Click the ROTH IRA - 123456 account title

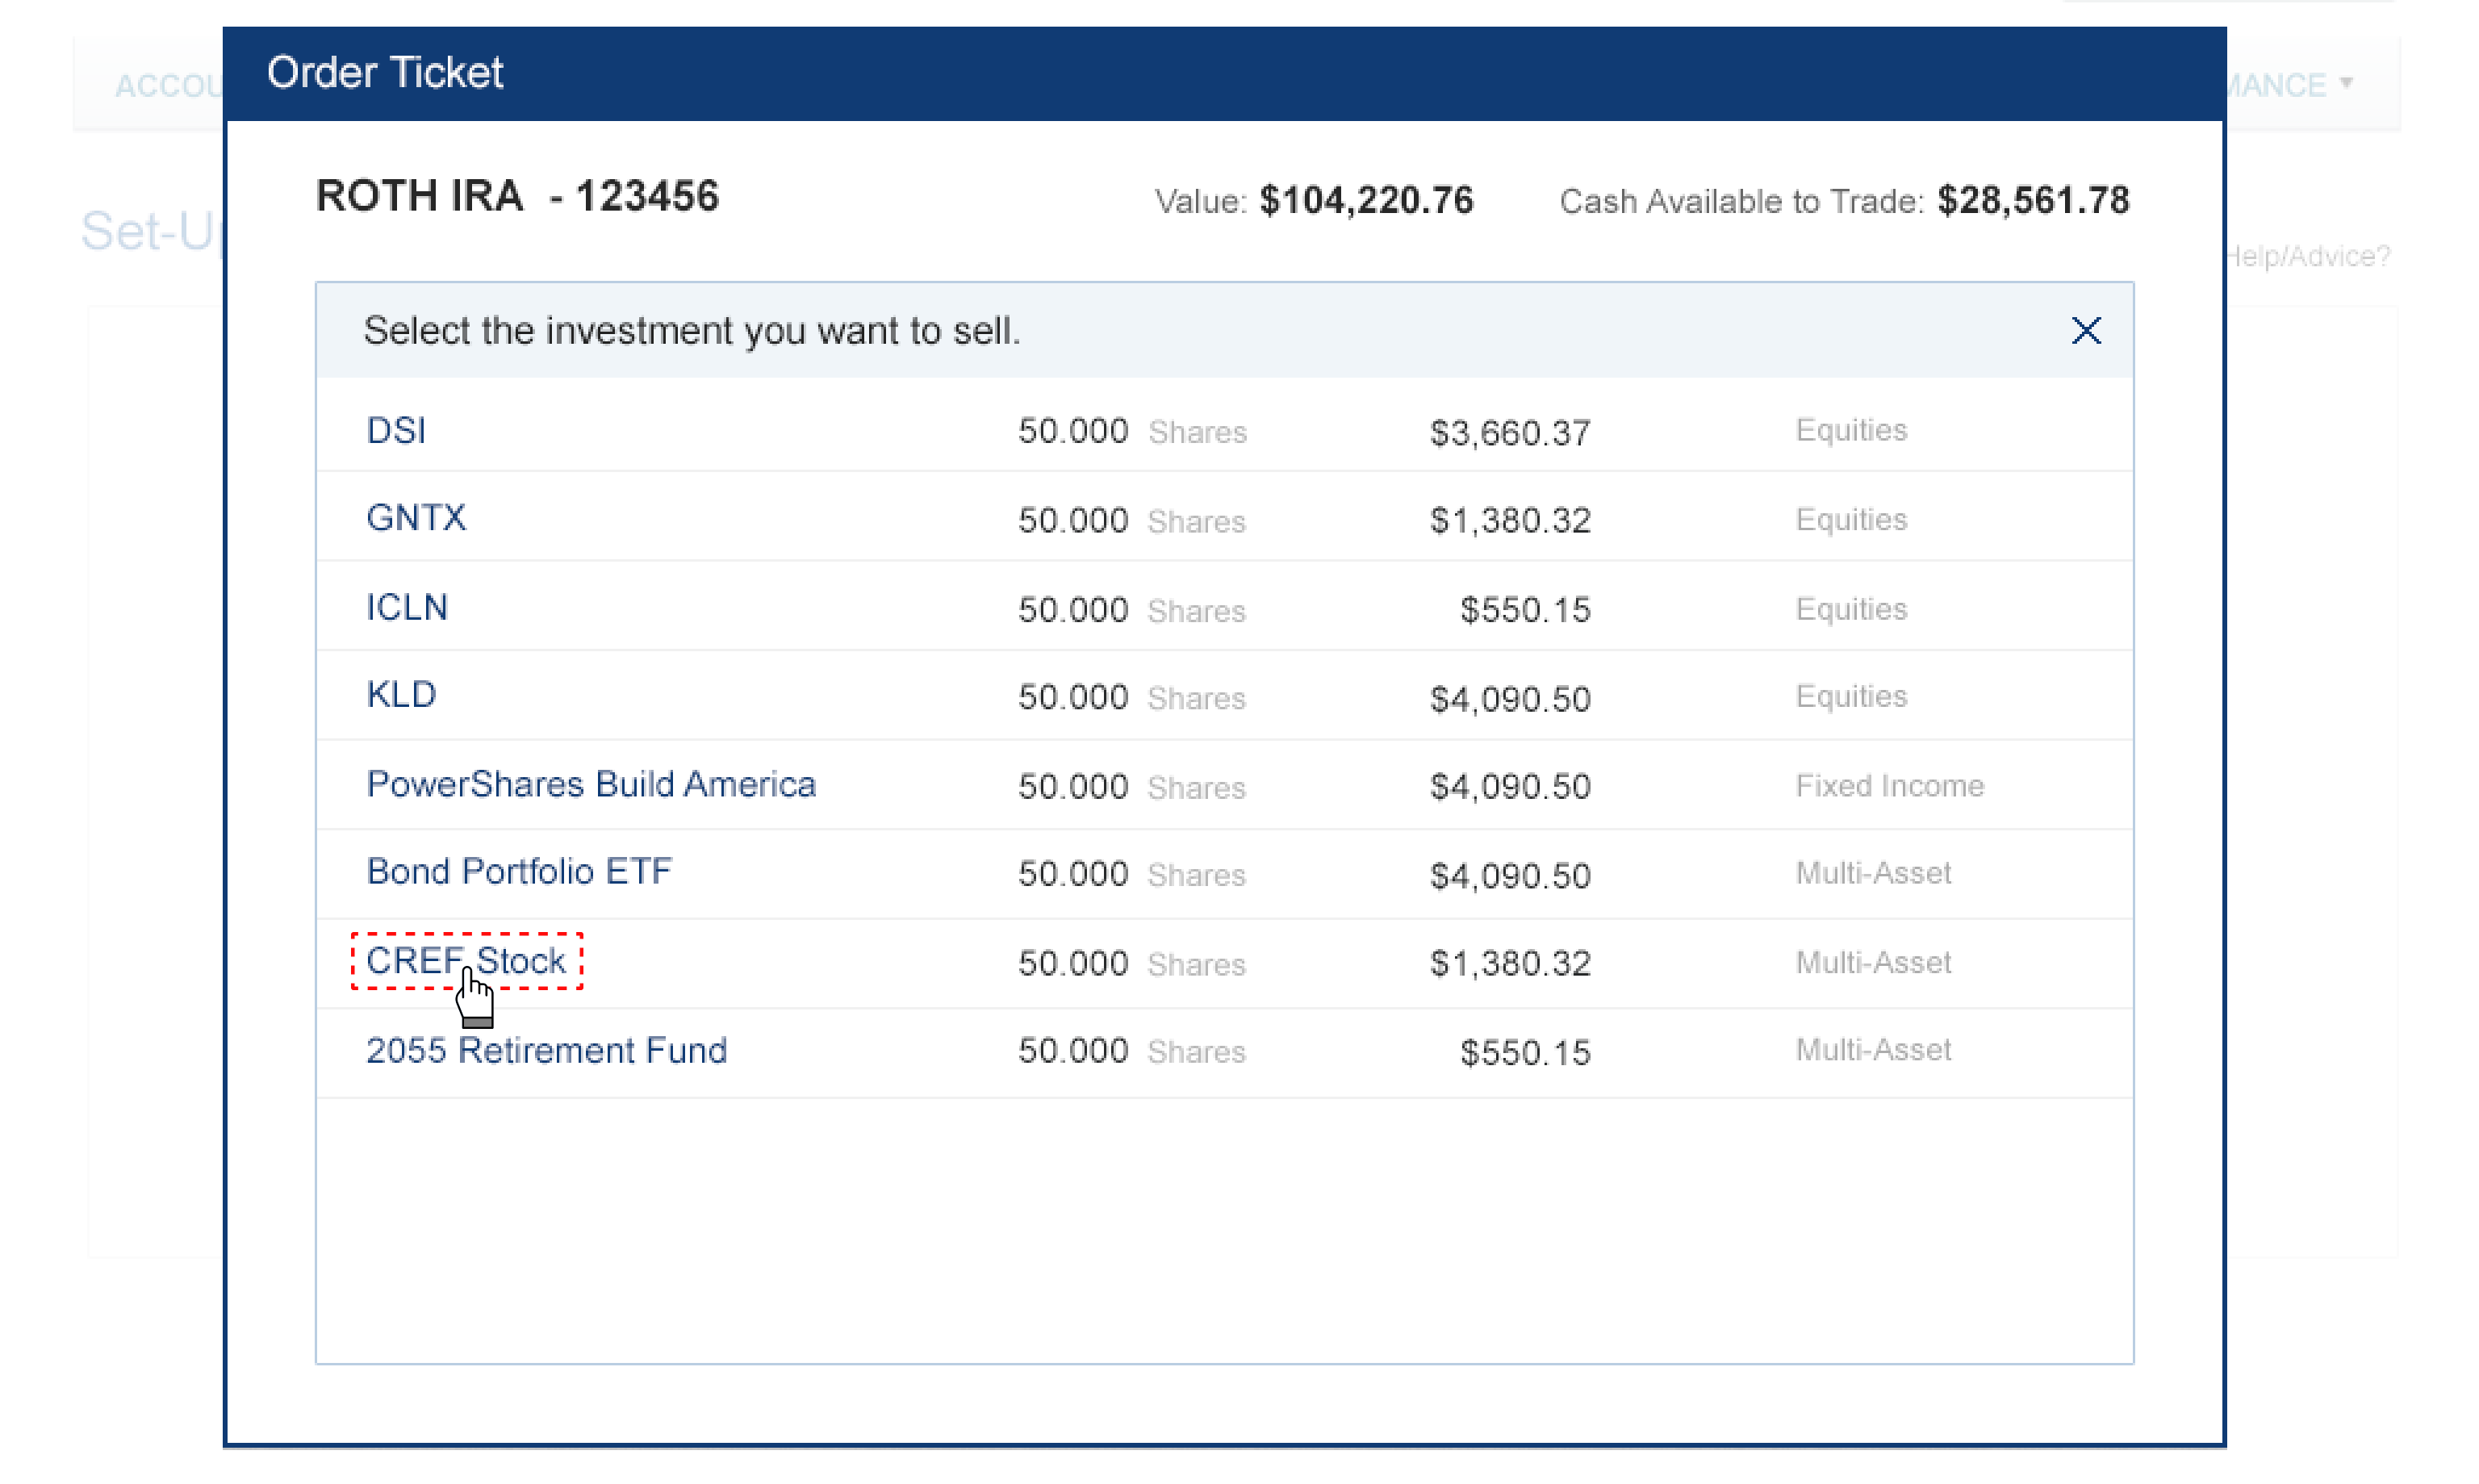(x=517, y=196)
